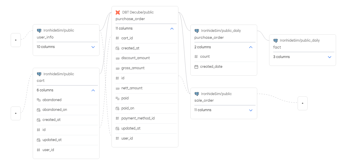
Task: Collapse the DBT purchase_order 11 columns list
Action: [x=172, y=28]
